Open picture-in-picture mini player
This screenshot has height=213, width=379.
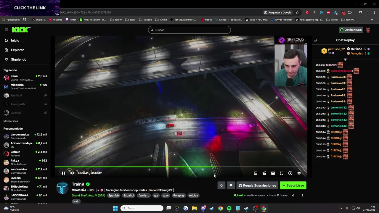[x=256, y=173]
